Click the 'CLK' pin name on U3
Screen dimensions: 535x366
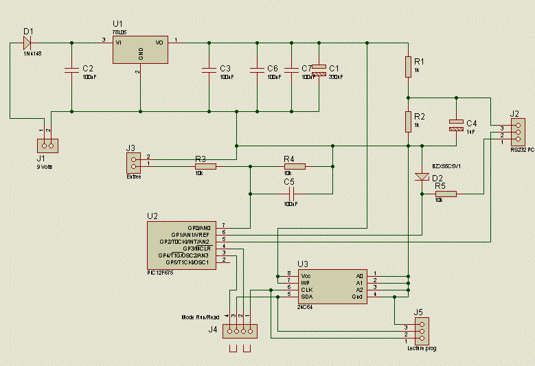click(307, 290)
